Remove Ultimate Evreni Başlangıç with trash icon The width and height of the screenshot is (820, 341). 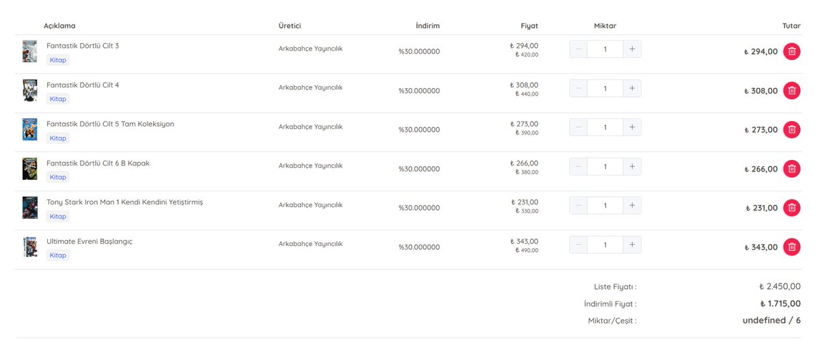coord(791,247)
